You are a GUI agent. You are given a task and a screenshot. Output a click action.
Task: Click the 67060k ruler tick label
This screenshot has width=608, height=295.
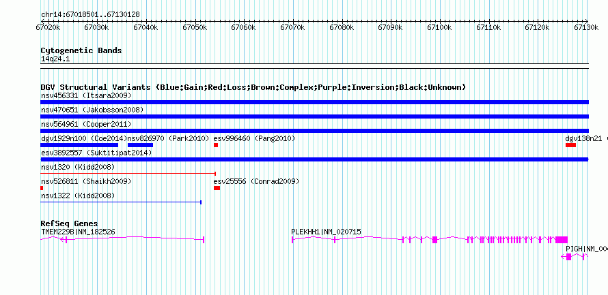point(243,28)
